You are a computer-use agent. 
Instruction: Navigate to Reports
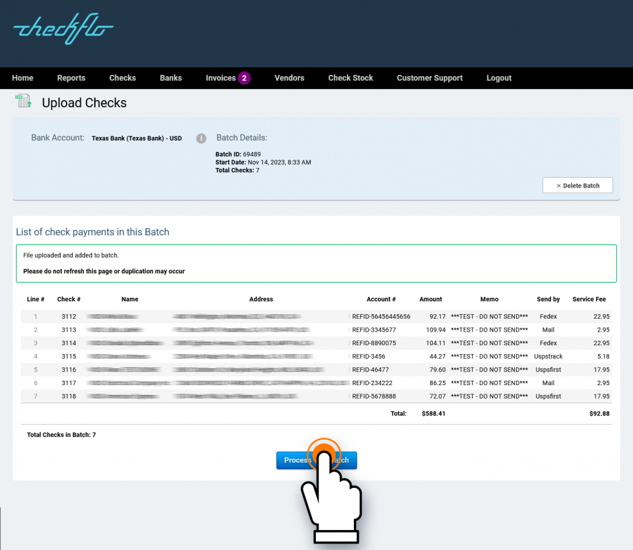pos(71,78)
